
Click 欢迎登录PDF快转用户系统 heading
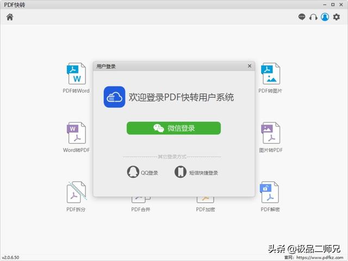click(x=181, y=97)
